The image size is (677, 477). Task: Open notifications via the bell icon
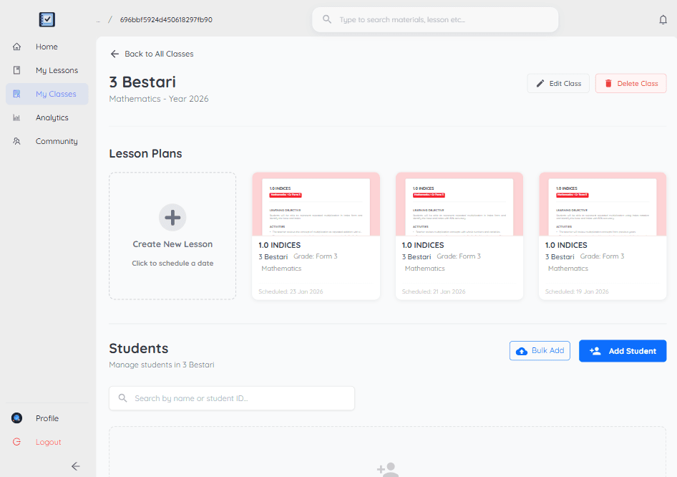(663, 19)
